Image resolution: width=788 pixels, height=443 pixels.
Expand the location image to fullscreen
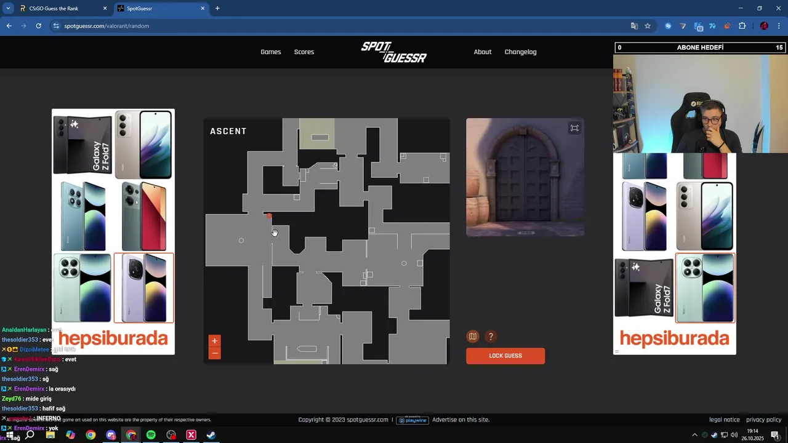(574, 128)
